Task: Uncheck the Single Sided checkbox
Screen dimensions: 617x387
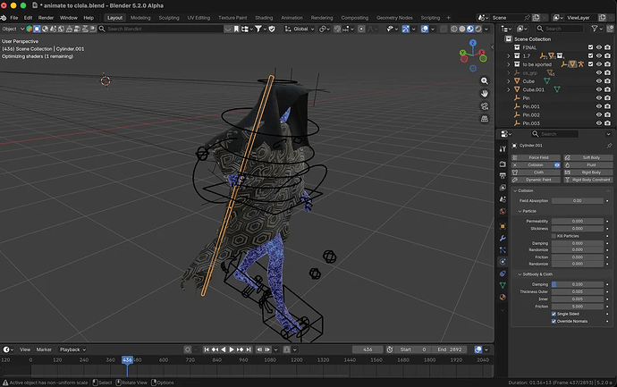Action: click(554, 314)
